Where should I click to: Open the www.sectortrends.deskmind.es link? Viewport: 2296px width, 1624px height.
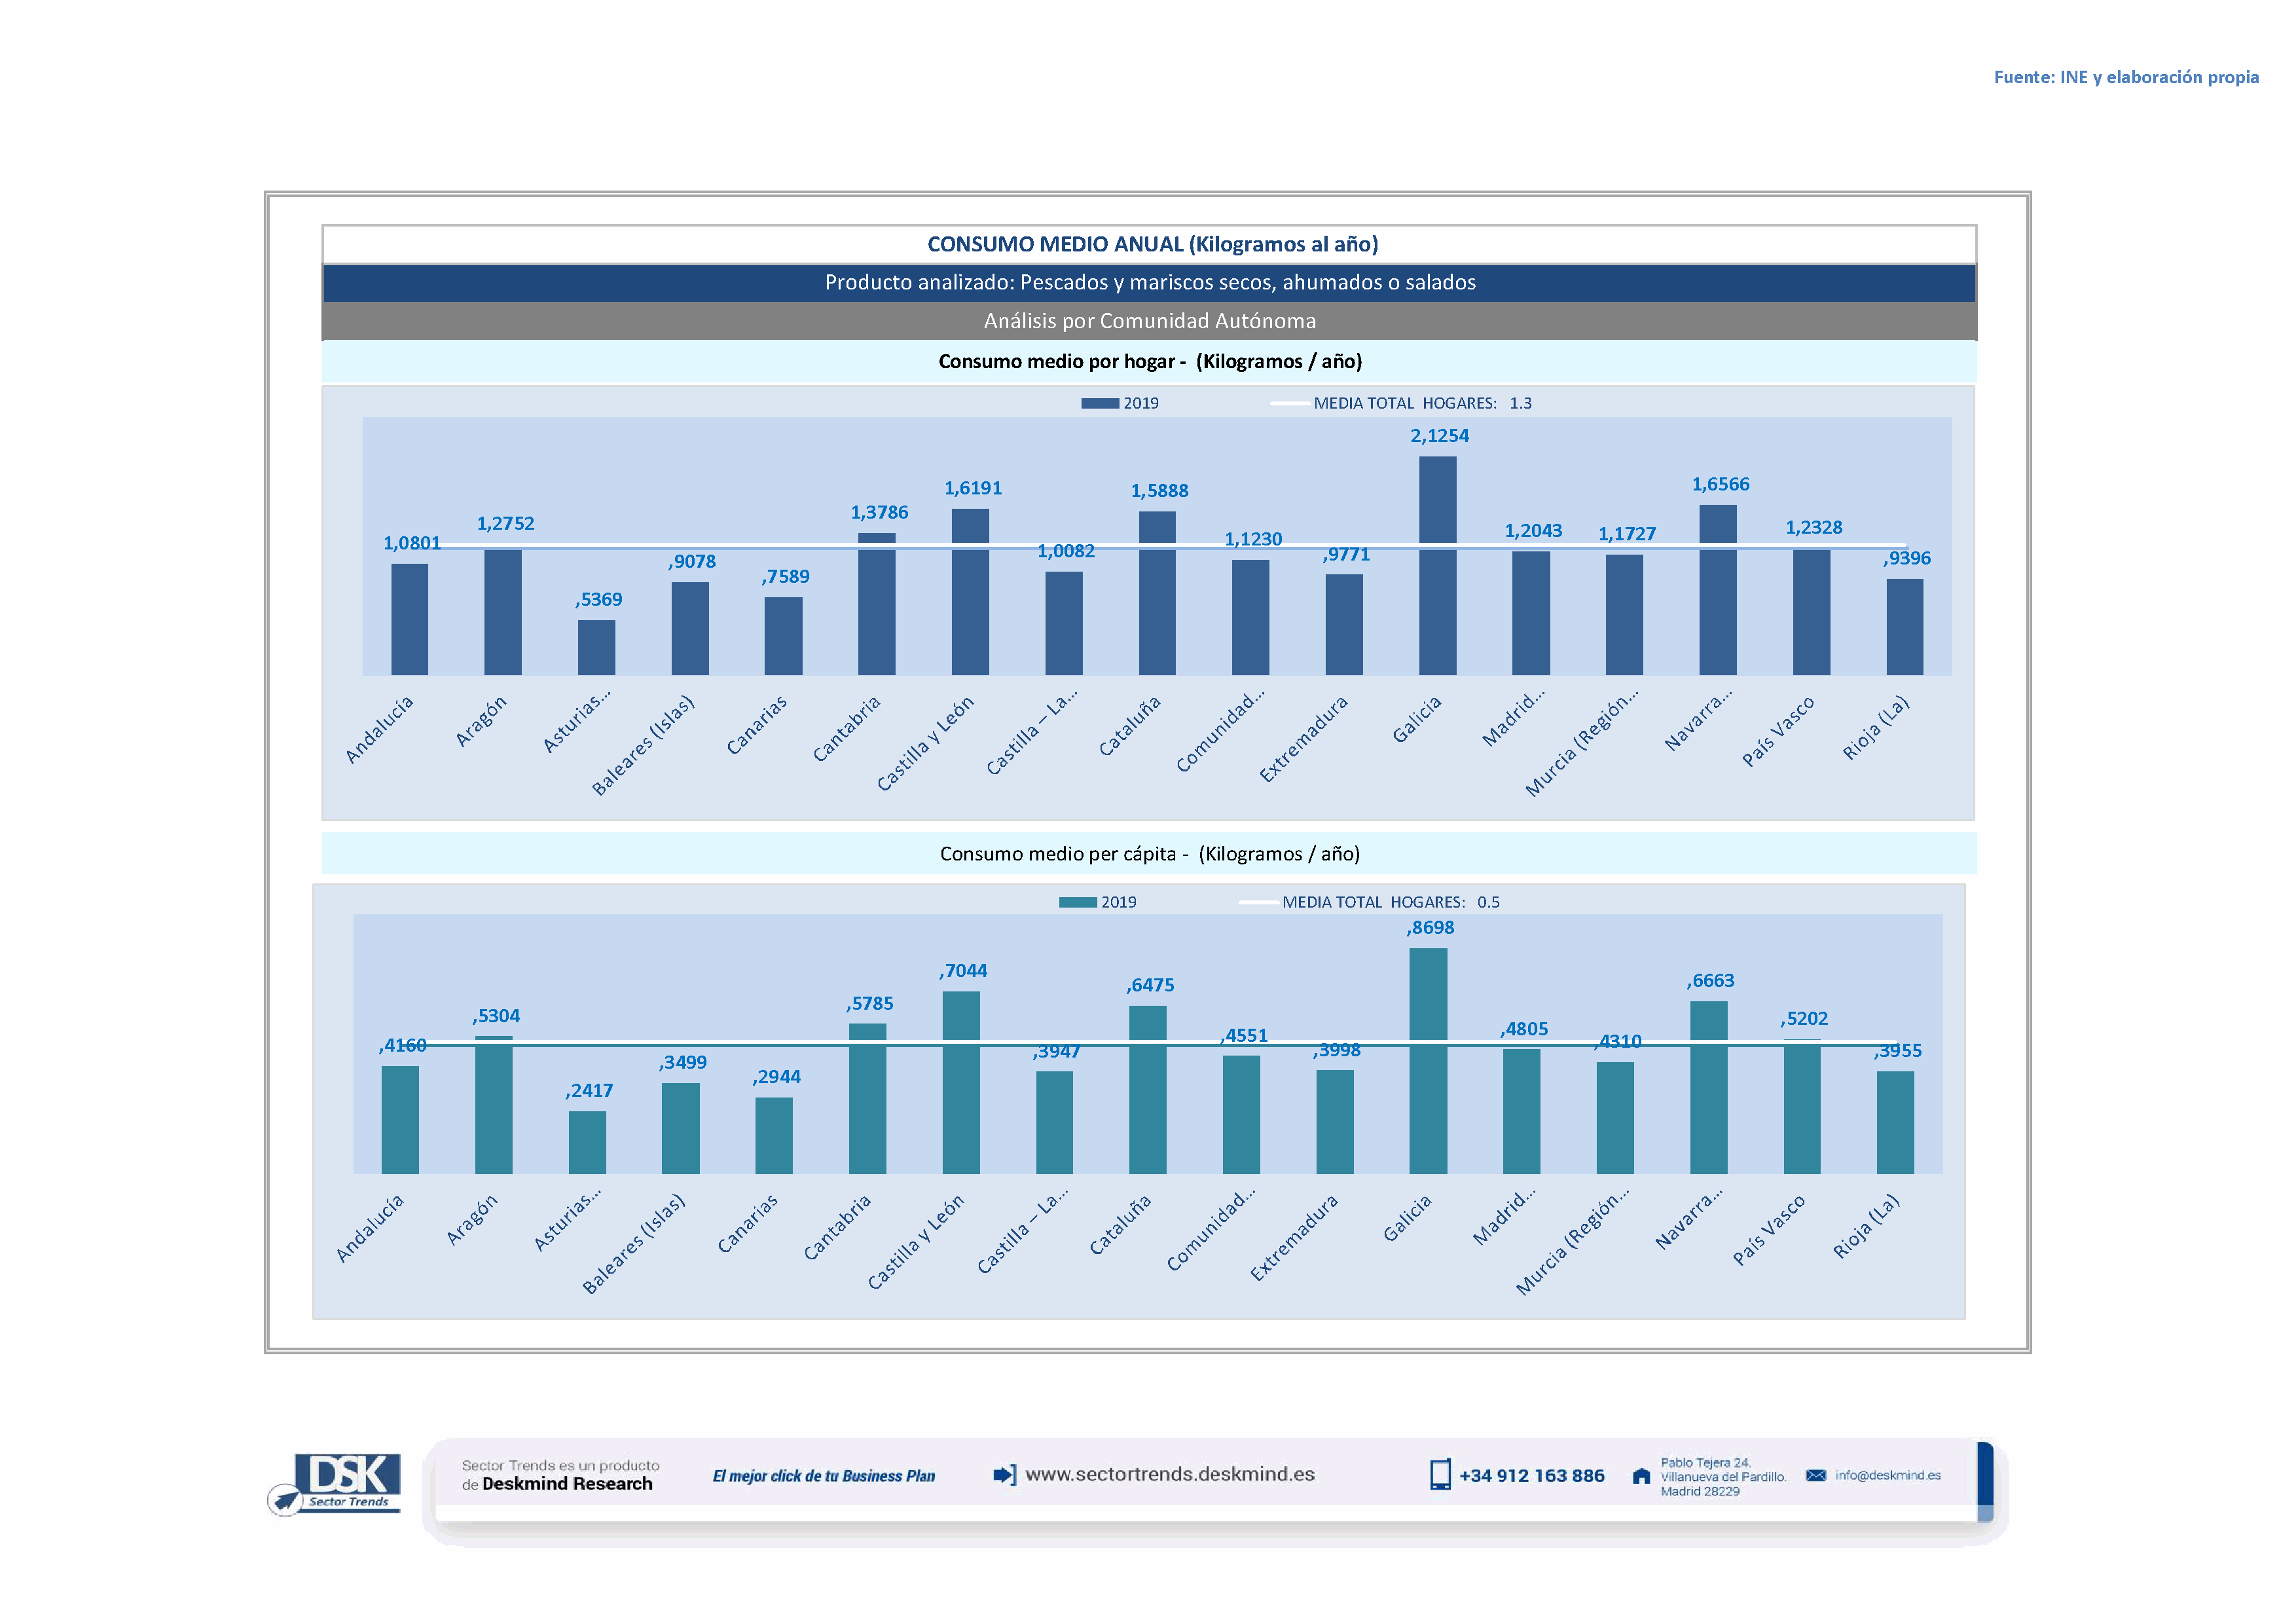point(1169,1474)
